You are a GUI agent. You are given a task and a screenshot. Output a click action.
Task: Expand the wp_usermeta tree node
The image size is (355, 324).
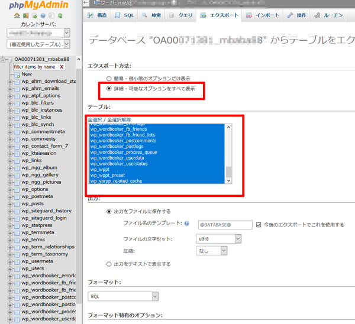pos(10,262)
